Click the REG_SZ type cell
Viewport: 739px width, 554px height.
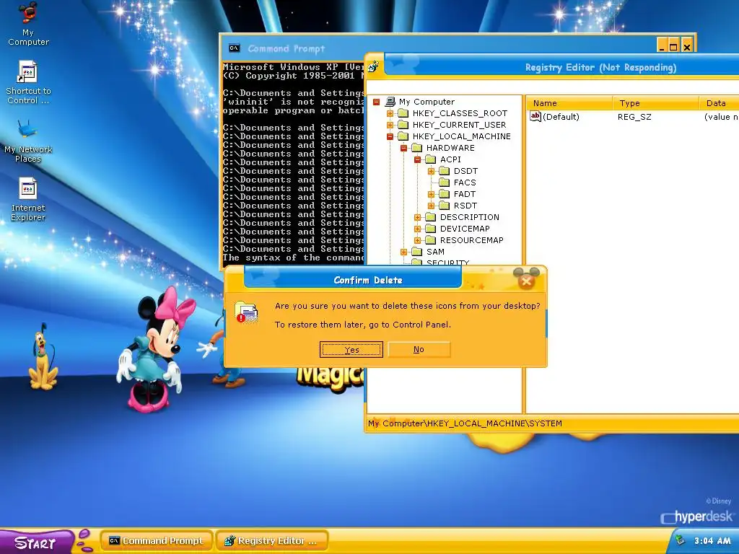(634, 117)
